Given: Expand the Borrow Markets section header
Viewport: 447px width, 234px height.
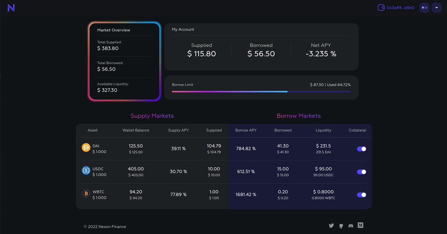Looking at the screenshot, I should pyautogui.click(x=299, y=116).
